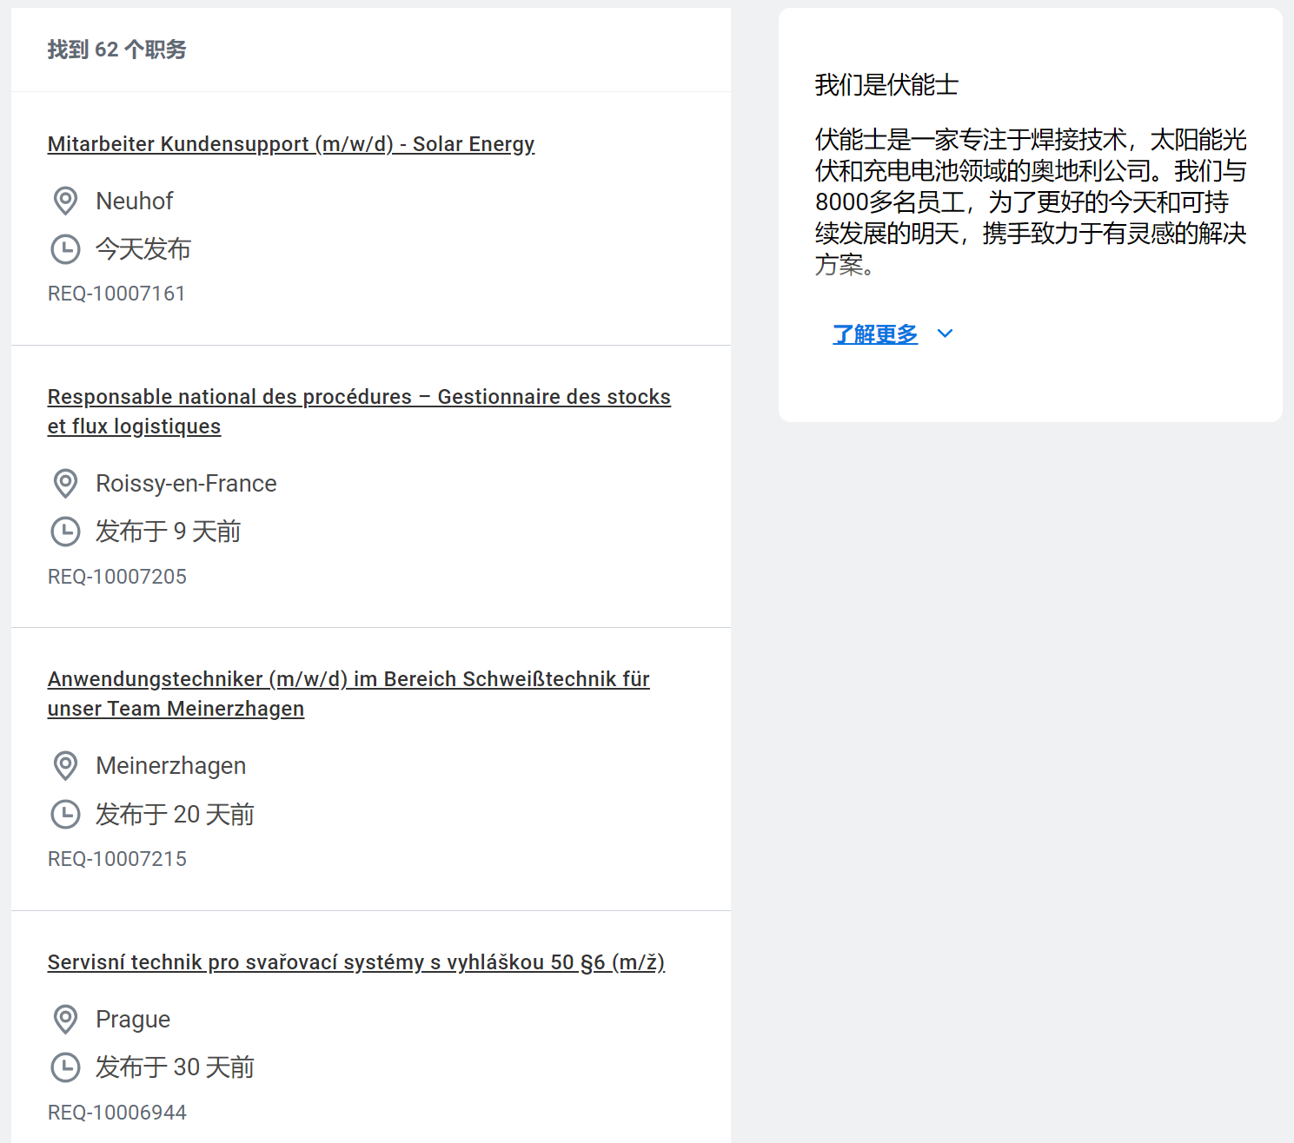Select the text REQ-10007215
Viewport: 1294px width, 1143px height.
click(x=117, y=859)
